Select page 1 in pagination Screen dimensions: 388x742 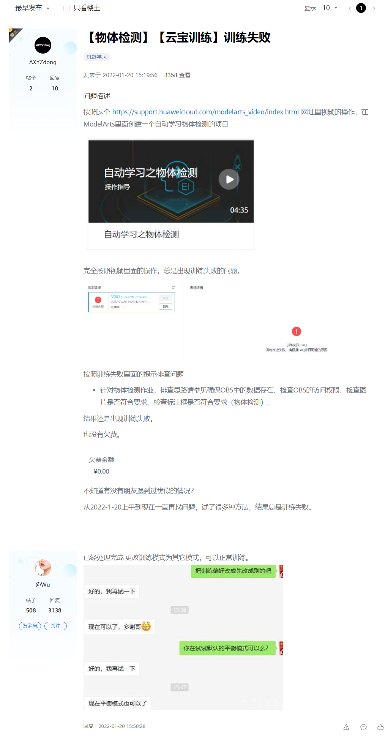click(x=361, y=8)
